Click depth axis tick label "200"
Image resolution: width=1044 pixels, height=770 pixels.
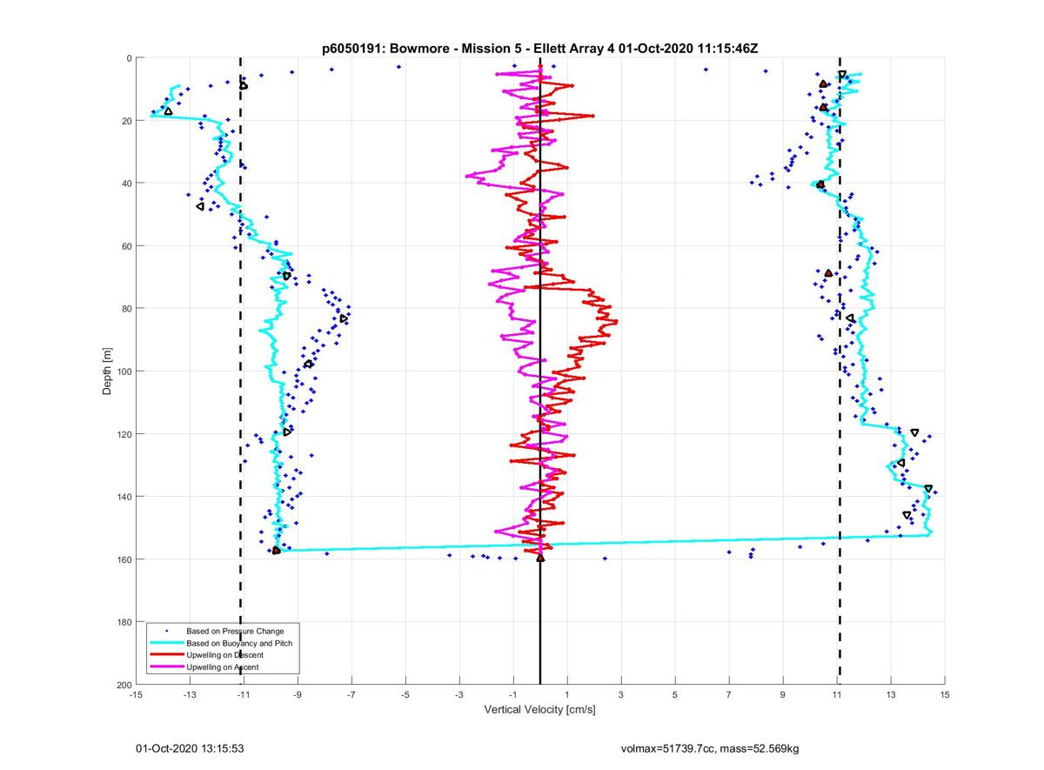click(123, 685)
